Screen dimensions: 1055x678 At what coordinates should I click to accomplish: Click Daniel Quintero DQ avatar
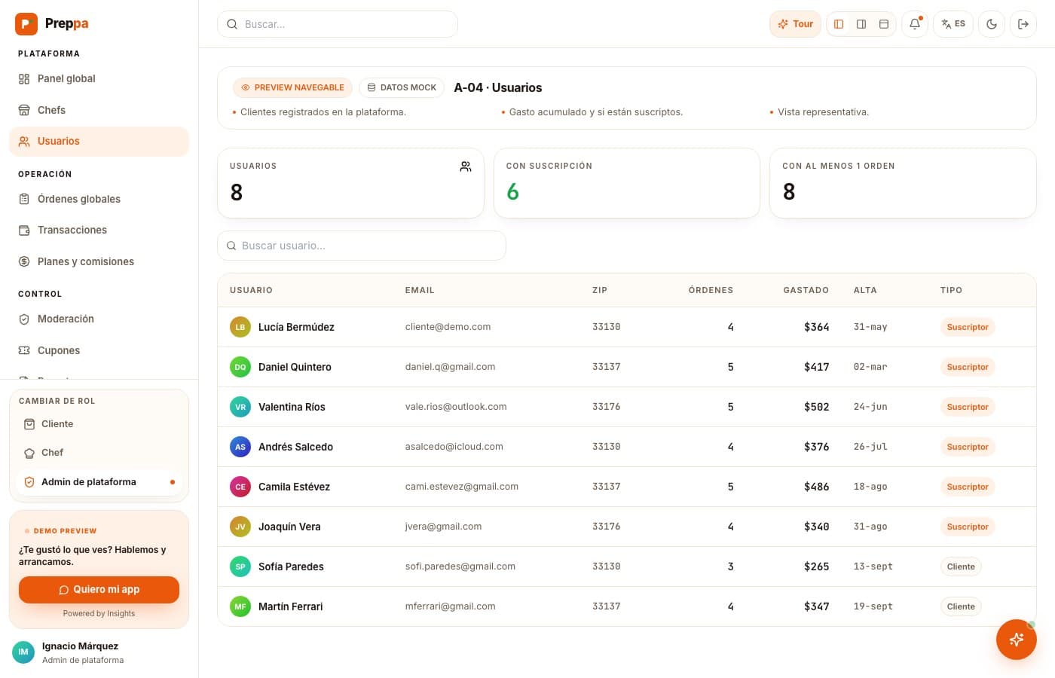click(x=240, y=367)
